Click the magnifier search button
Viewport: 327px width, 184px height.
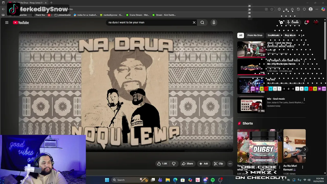pos(202,22)
